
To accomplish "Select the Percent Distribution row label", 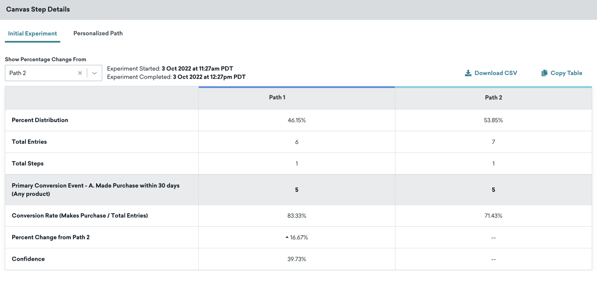I will (x=40, y=120).
